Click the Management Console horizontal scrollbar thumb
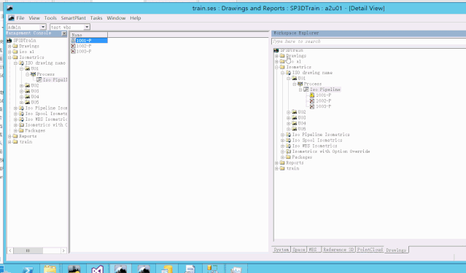The width and height of the screenshot is (466, 273). (x=28, y=250)
